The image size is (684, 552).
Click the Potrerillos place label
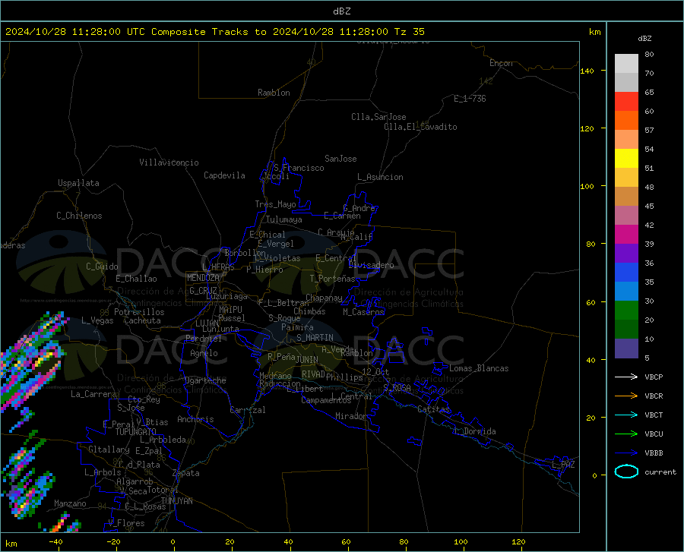[x=139, y=312]
